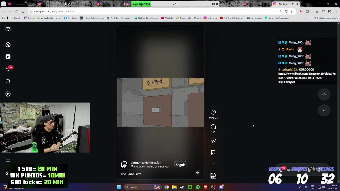
Task: Open File Explorer from the taskbar
Action: pyautogui.click(x=174, y=187)
